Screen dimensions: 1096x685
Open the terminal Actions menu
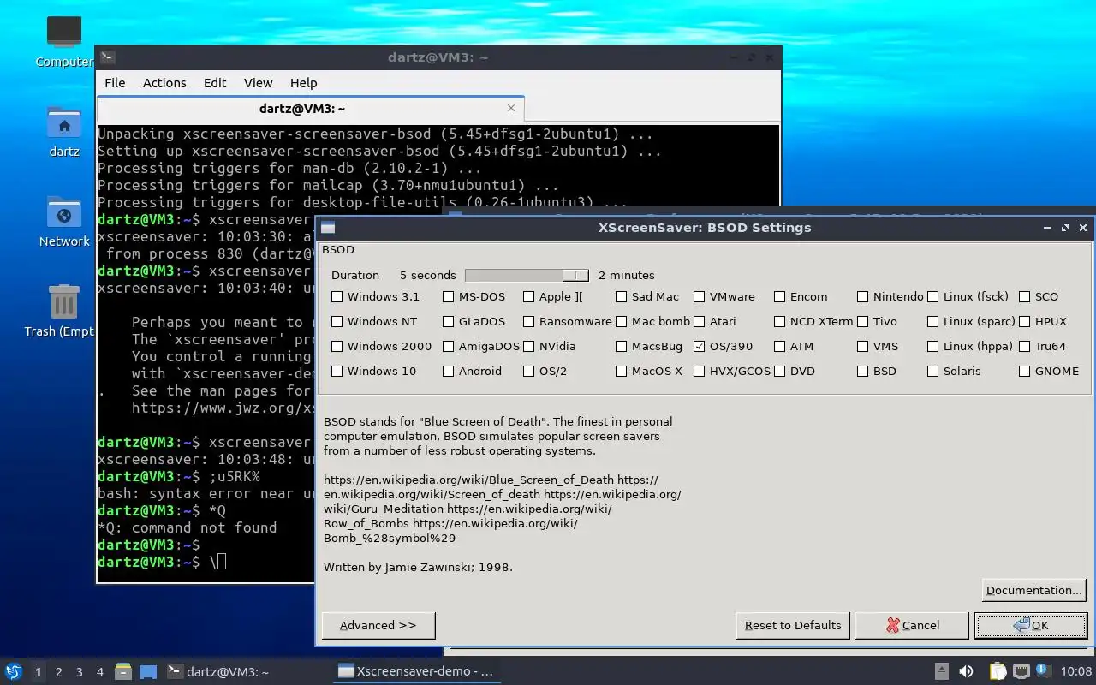[164, 83]
